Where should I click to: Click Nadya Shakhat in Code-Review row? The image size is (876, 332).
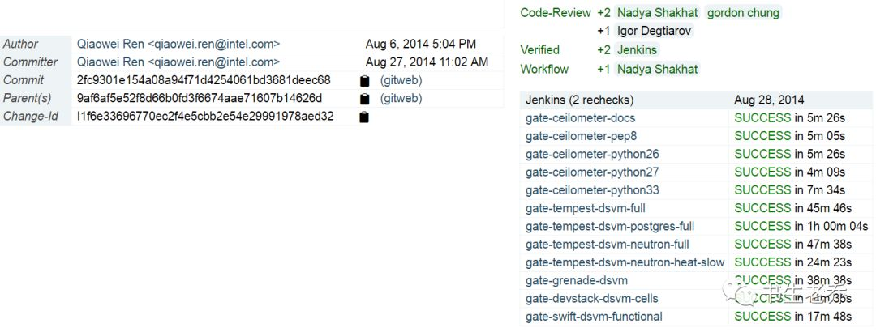point(657,13)
